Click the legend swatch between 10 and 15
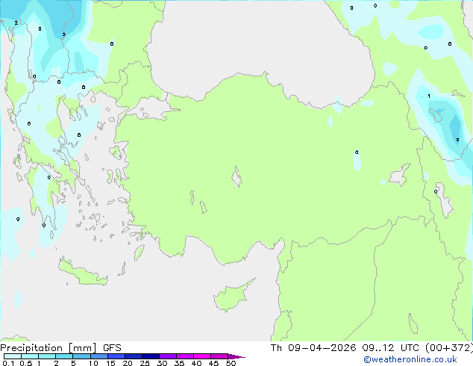This screenshot has width=473, height=366. click(x=99, y=356)
